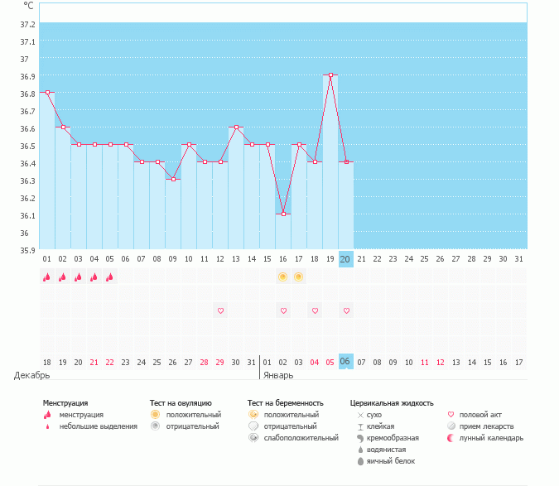The image size is (559, 486).
Task: Click the menstruation icon on cycle day 05
Action: point(110,277)
